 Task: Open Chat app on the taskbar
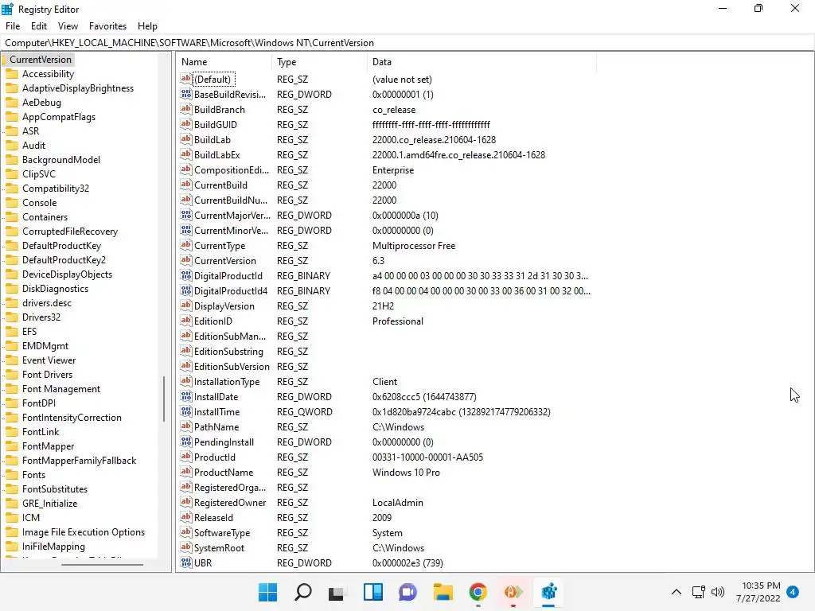click(x=407, y=592)
